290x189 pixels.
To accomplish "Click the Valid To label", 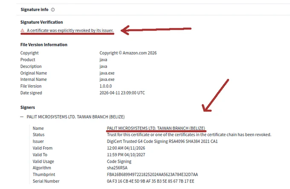I will pyautogui.click(x=40, y=155).
